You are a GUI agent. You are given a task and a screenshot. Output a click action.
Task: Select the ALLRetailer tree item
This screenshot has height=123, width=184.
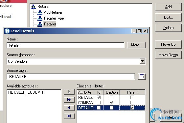coord(53,12)
